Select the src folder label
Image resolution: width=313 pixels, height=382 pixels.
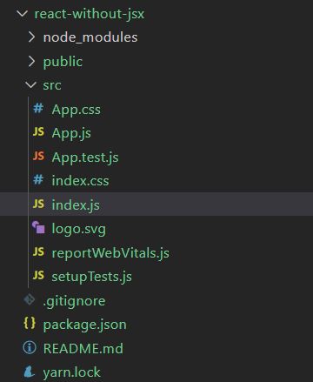tap(52, 85)
